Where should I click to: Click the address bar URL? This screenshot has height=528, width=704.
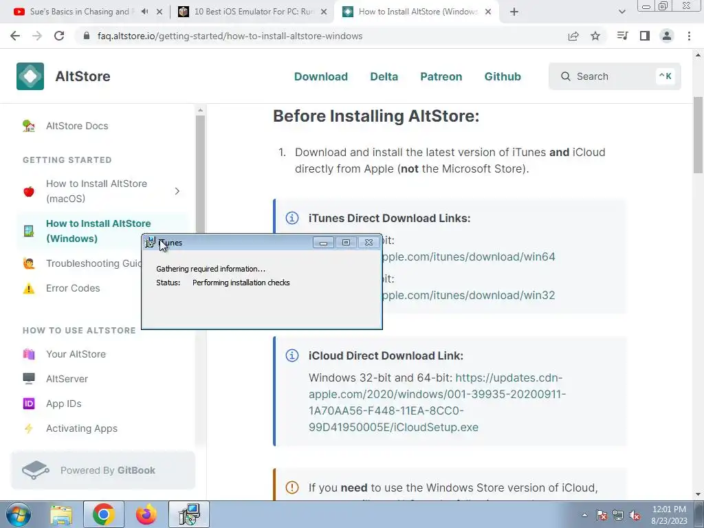click(230, 36)
